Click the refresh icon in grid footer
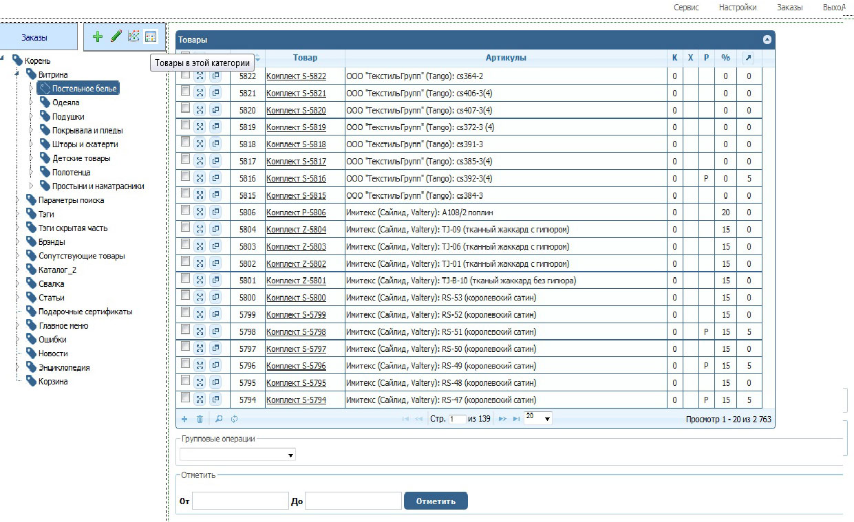The height and width of the screenshot is (522, 854). [235, 418]
